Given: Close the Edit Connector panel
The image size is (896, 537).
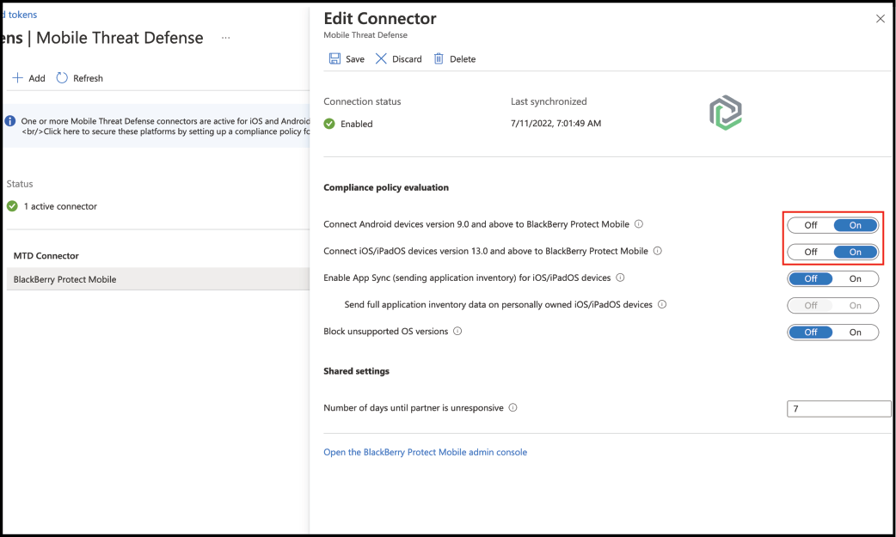Looking at the screenshot, I should click(x=880, y=19).
